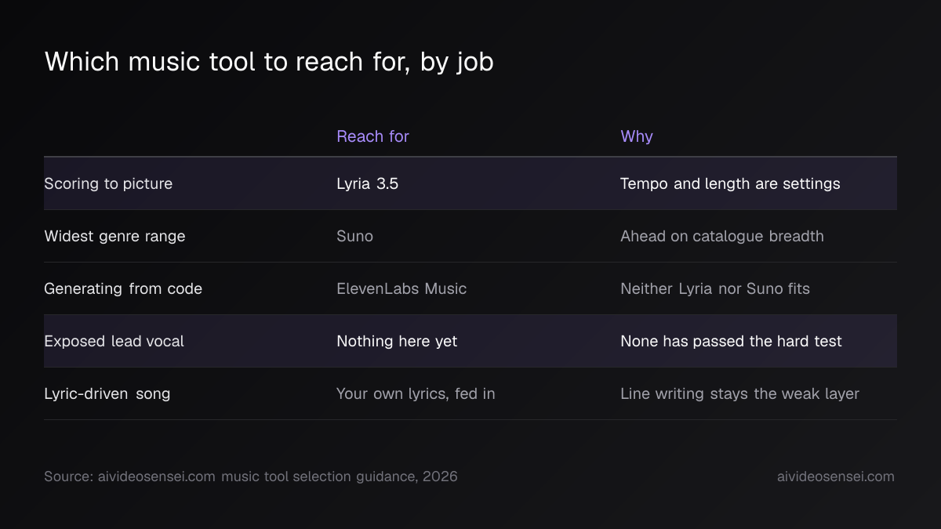Click the title 'Which music tool to reach for, by job'

(269, 62)
